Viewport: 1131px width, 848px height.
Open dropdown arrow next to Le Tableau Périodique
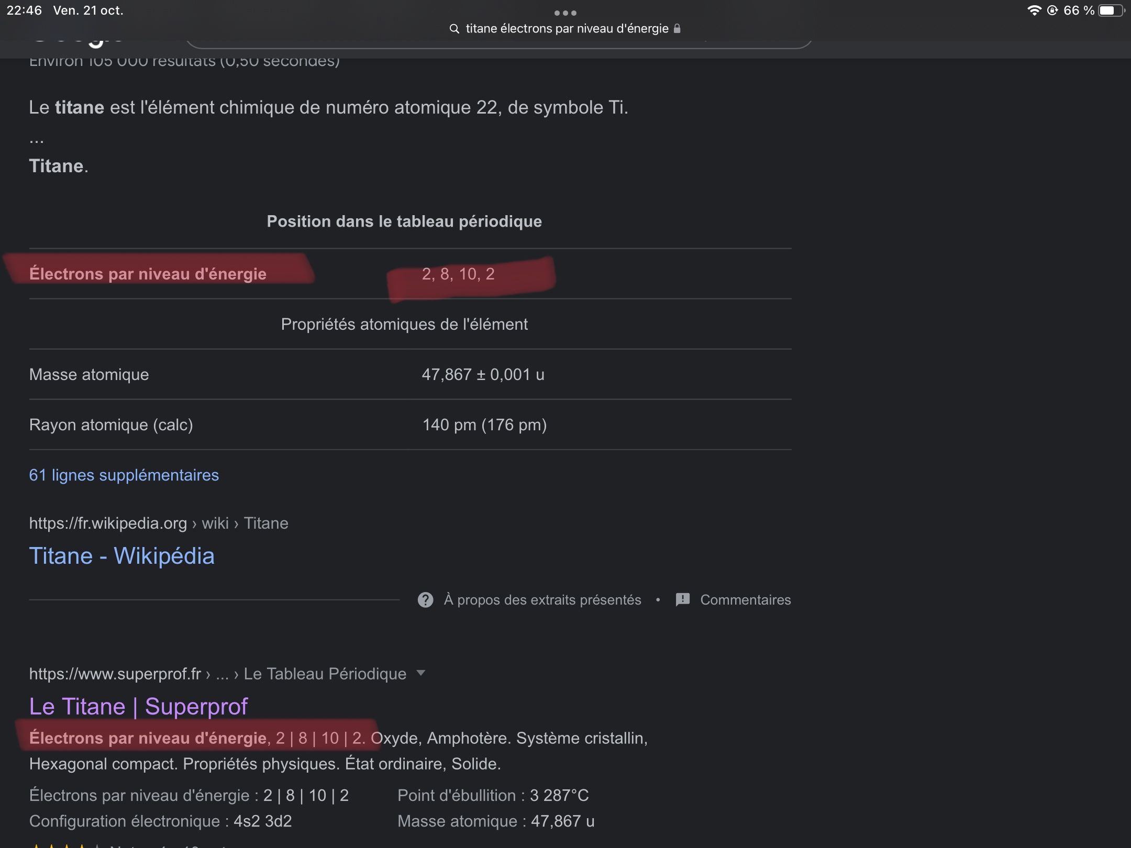[x=420, y=673]
